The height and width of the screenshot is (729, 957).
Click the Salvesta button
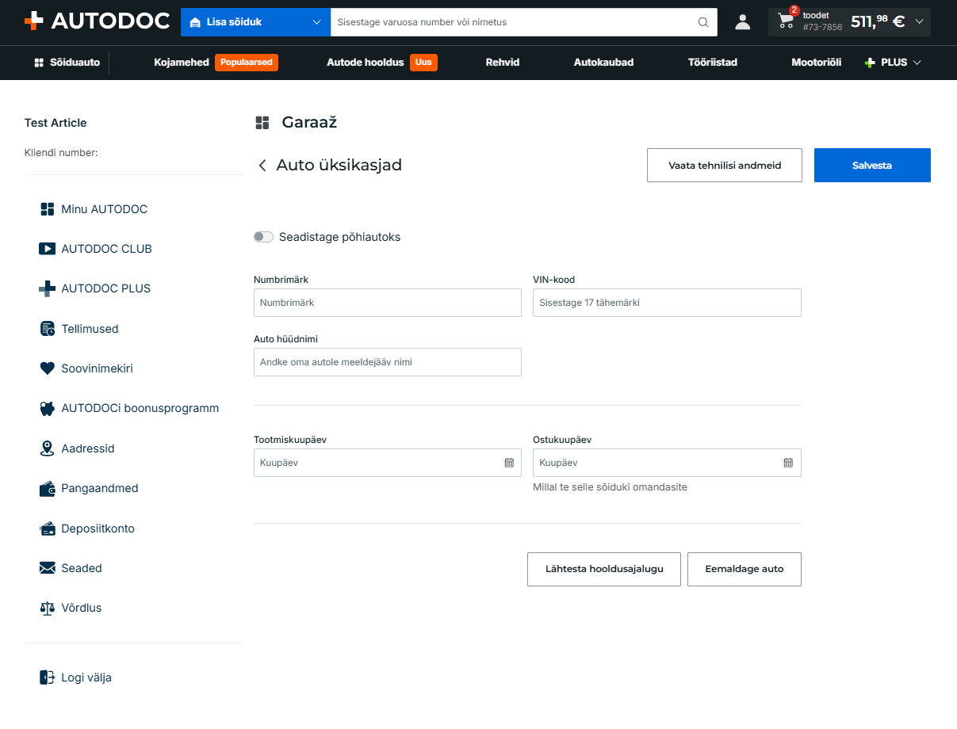pos(872,166)
